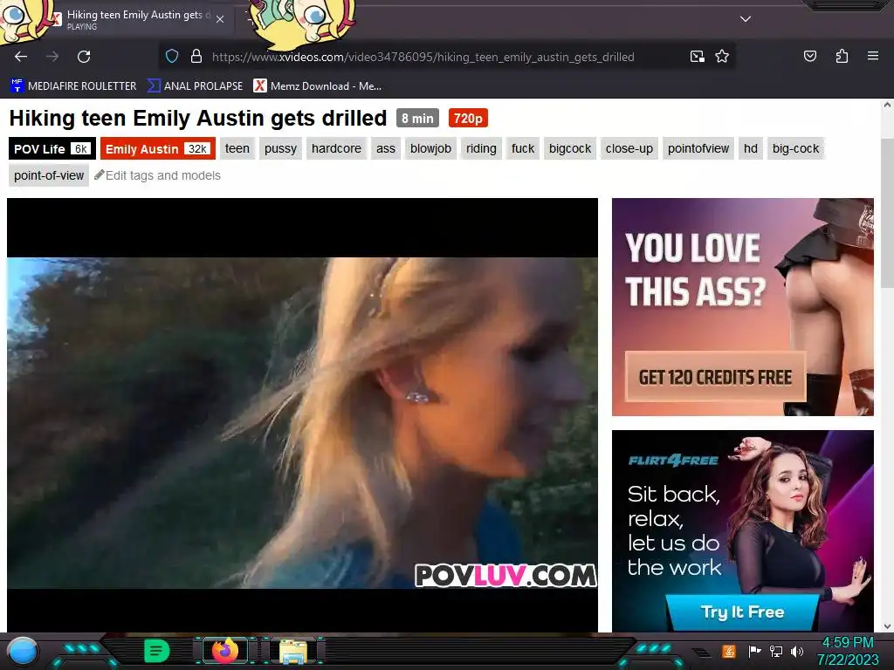Reload the current page
Screen dimensions: 894x670
84,57
